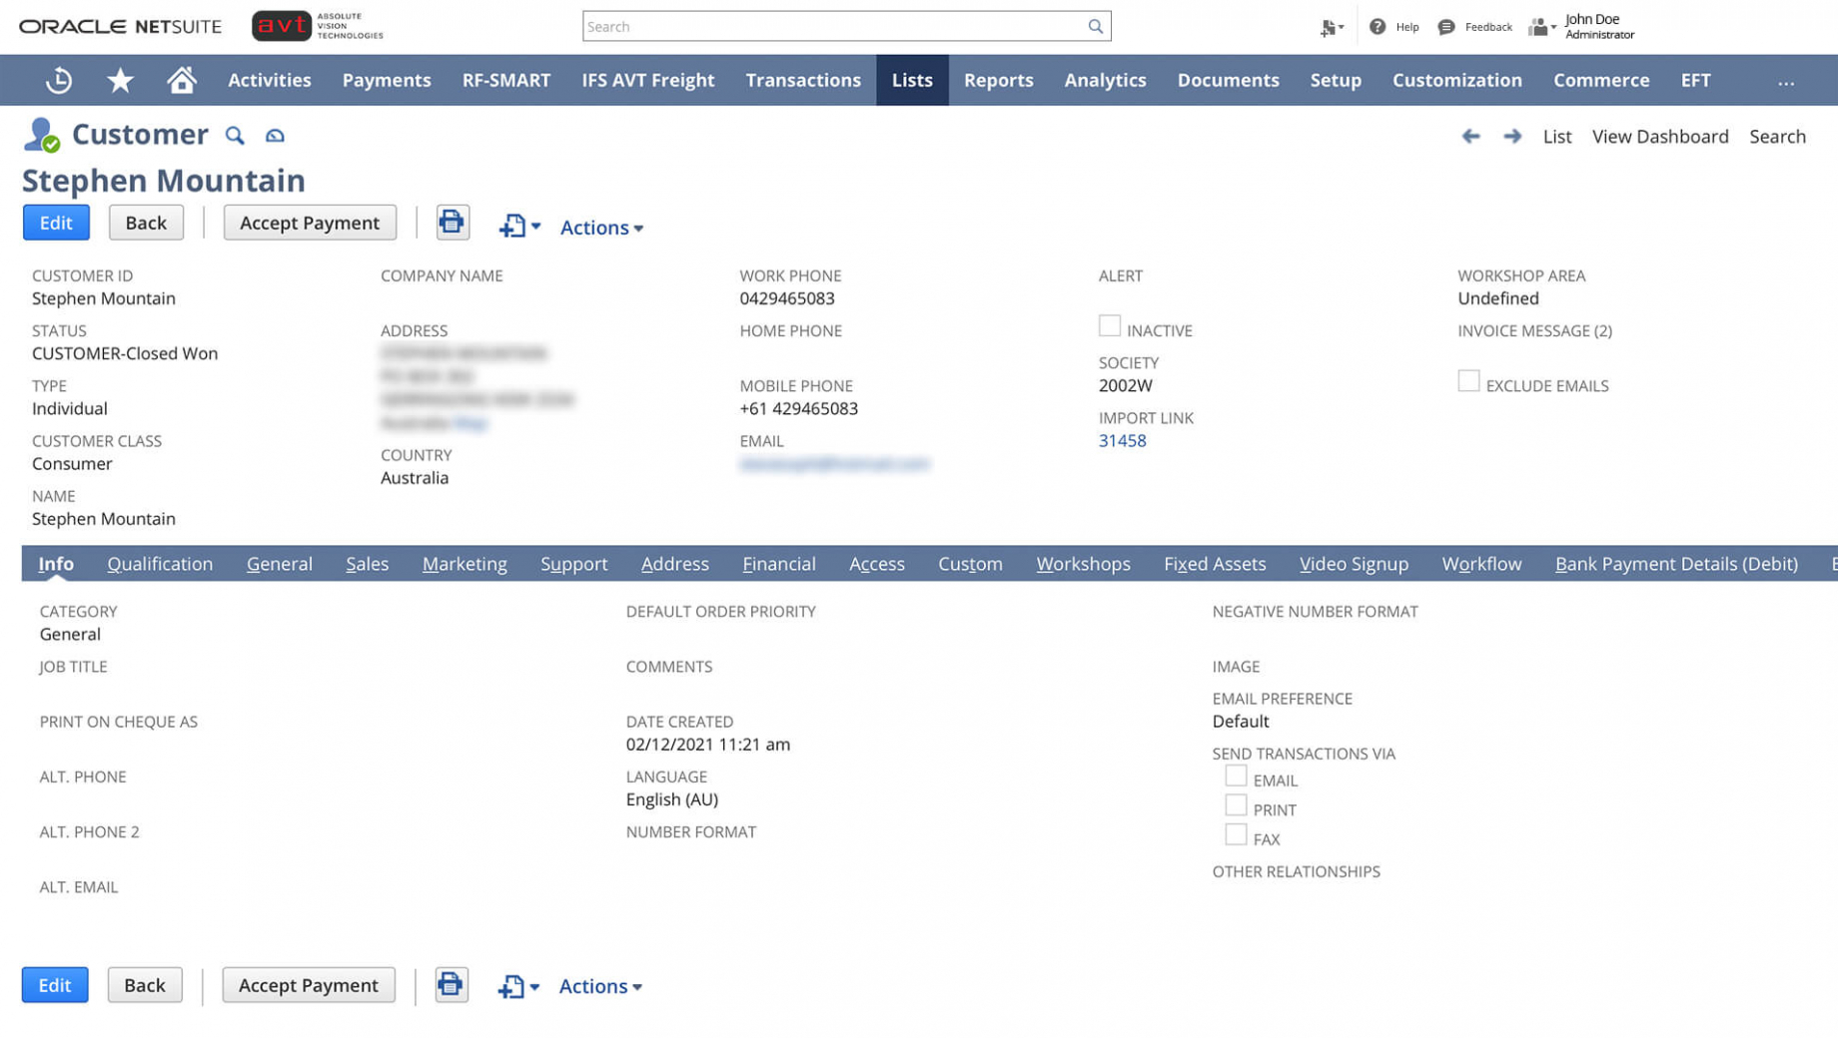Open the Transactions menu
The height and width of the screenshot is (1038, 1838).
click(803, 80)
